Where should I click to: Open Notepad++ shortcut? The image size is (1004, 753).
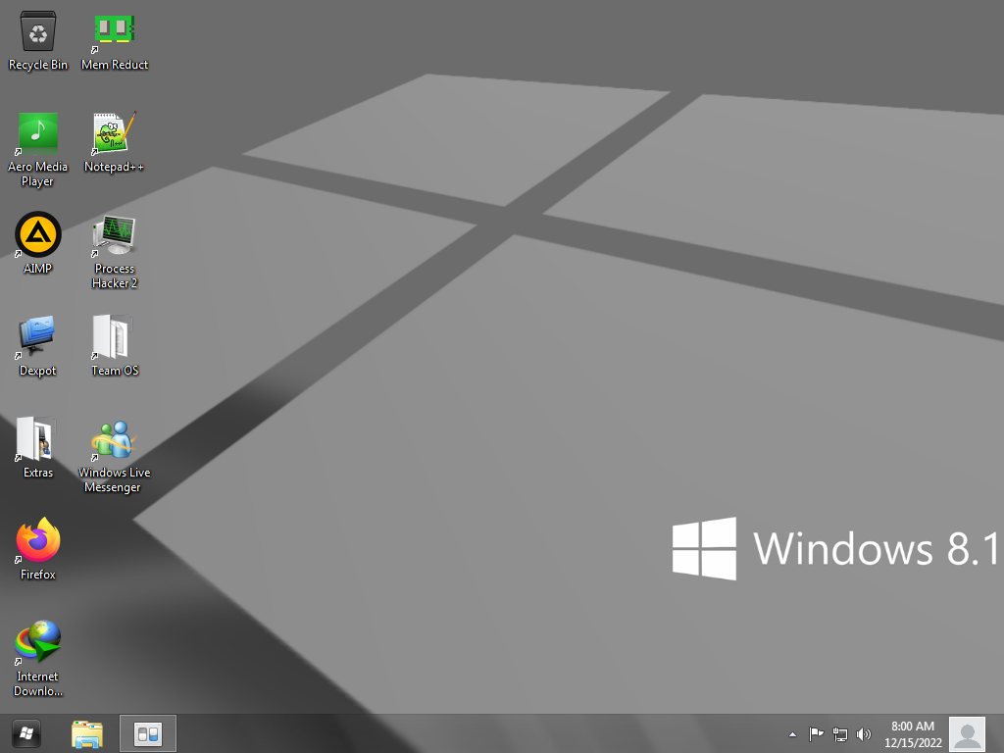[x=114, y=132]
